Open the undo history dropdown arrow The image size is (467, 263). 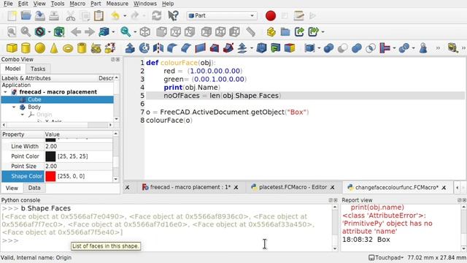click(125, 16)
